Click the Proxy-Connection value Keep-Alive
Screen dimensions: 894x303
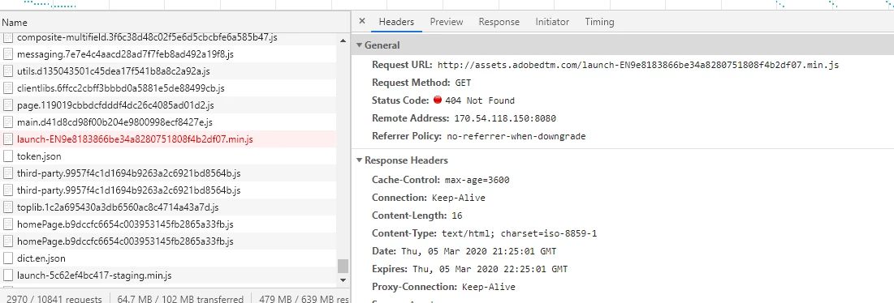tap(489, 287)
